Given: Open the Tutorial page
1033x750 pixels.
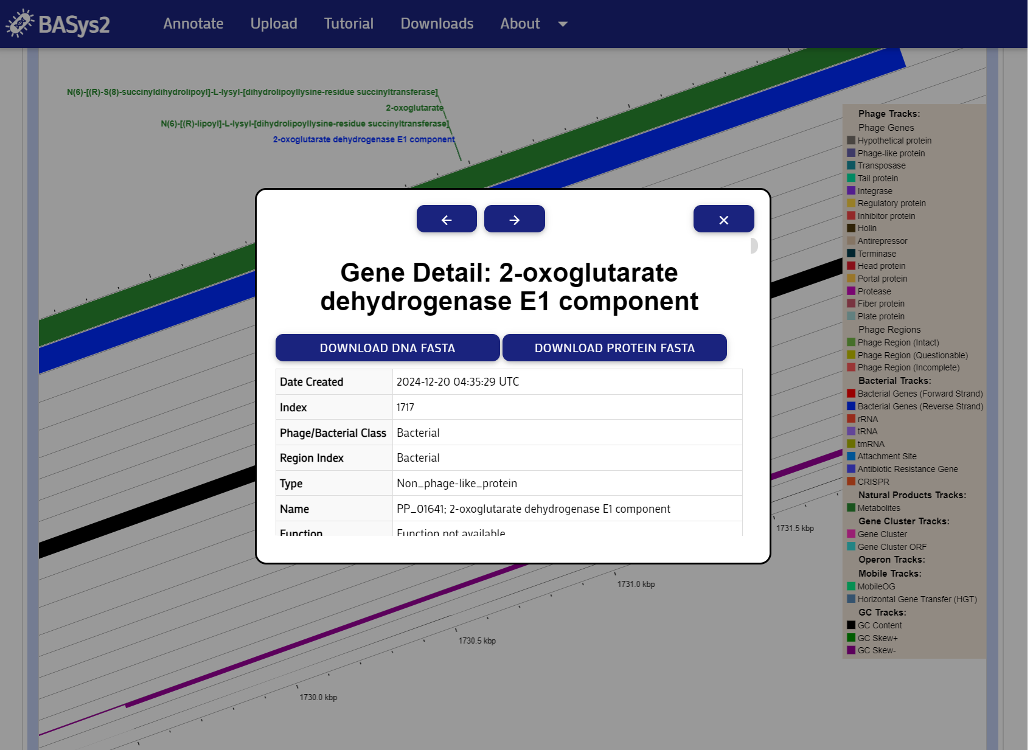Looking at the screenshot, I should pyautogui.click(x=348, y=24).
